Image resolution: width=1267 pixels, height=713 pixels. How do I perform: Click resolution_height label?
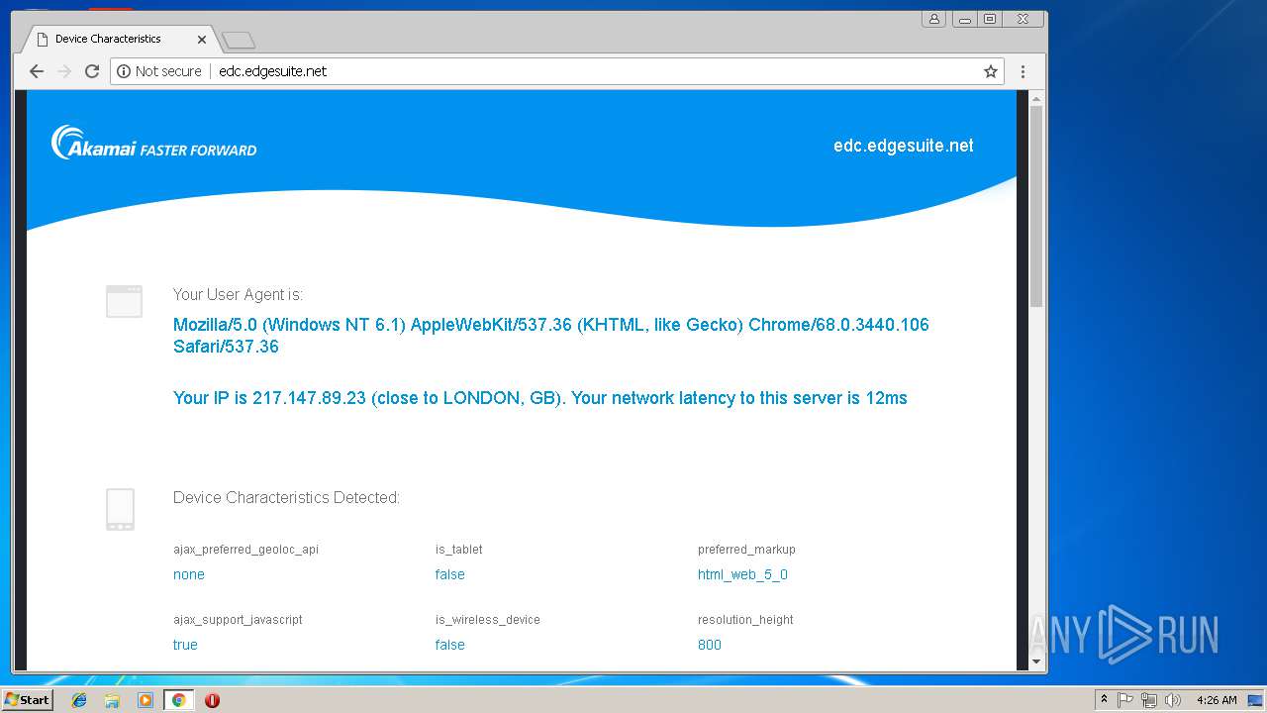pos(745,620)
